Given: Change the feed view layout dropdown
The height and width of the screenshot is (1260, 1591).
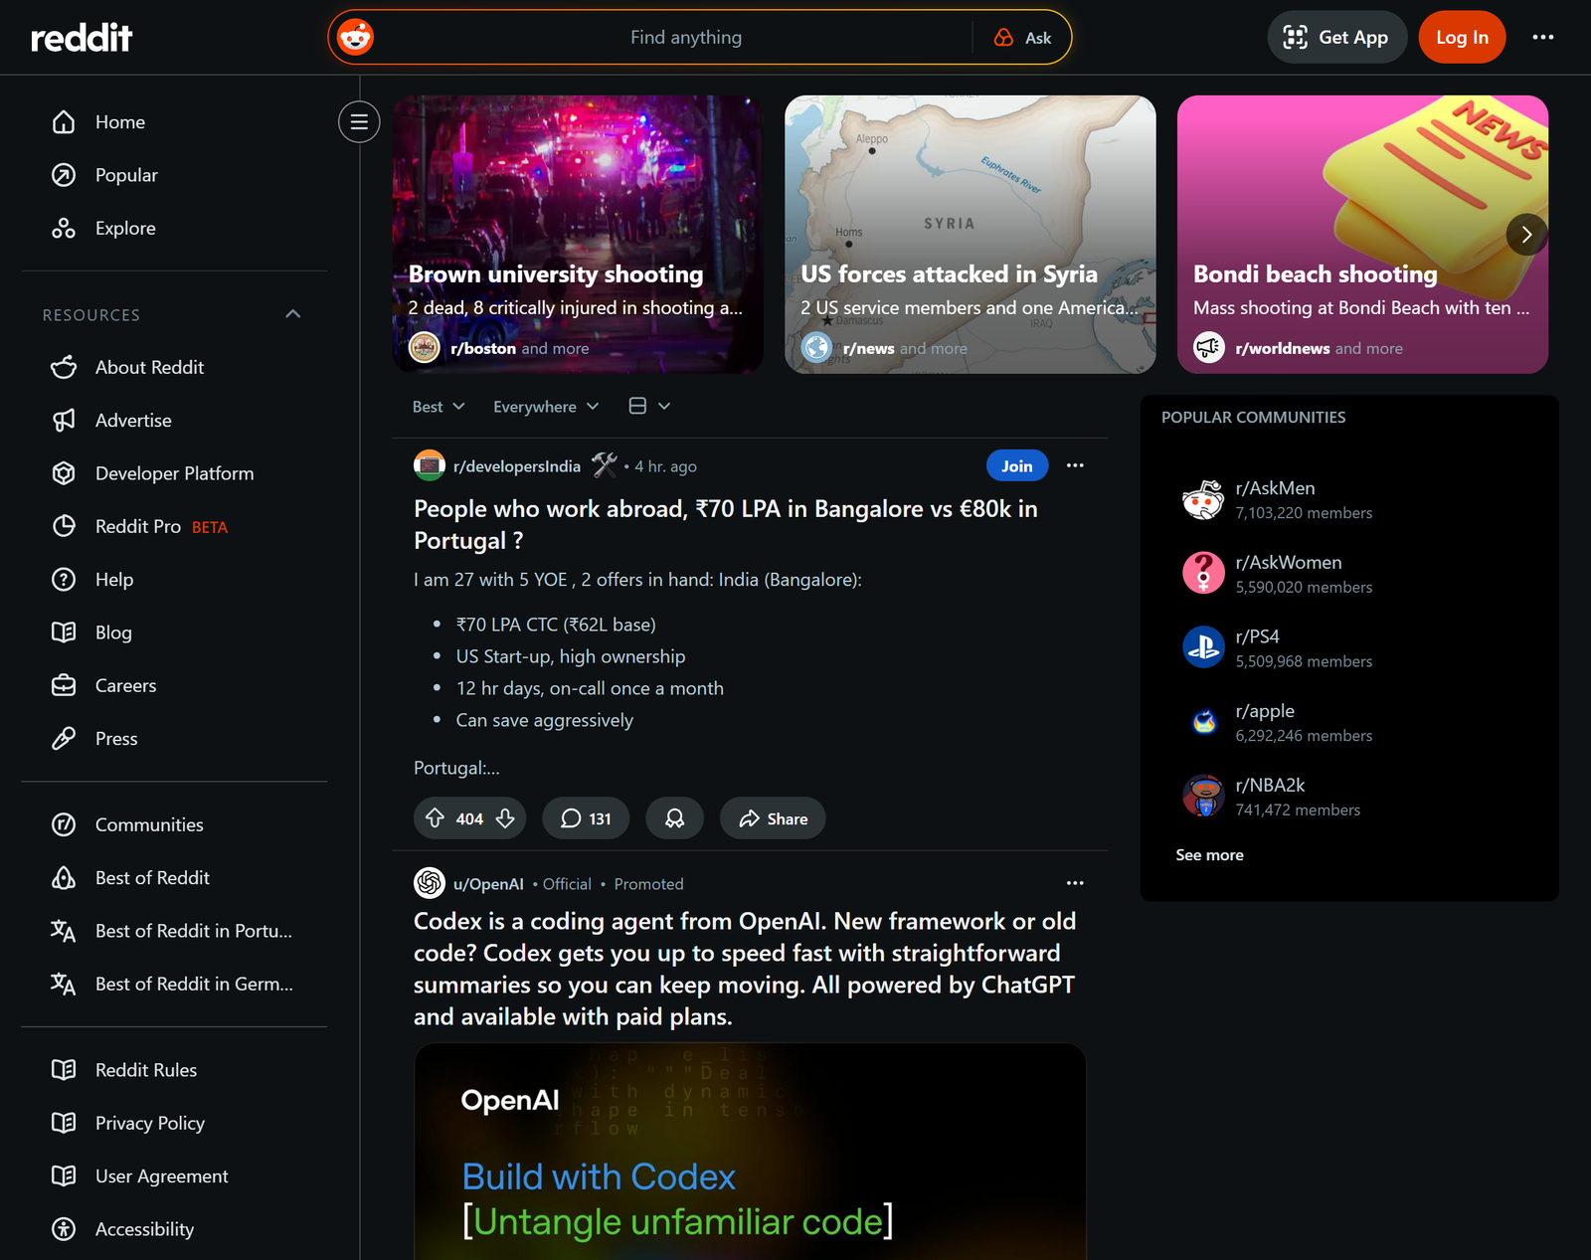Looking at the screenshot, I should coord(649,406).
